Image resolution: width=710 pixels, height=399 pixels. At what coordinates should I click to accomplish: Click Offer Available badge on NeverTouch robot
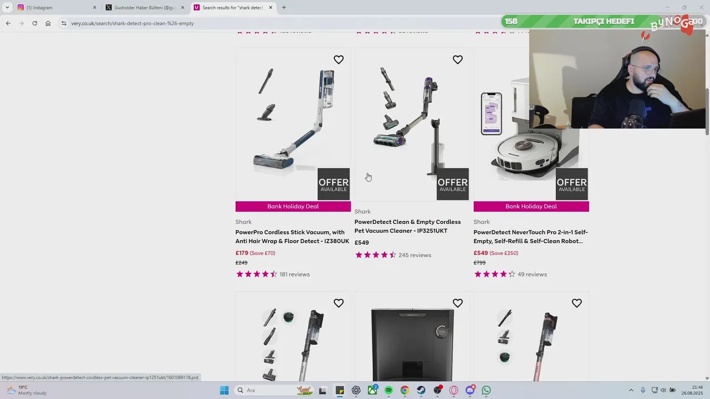572,184
